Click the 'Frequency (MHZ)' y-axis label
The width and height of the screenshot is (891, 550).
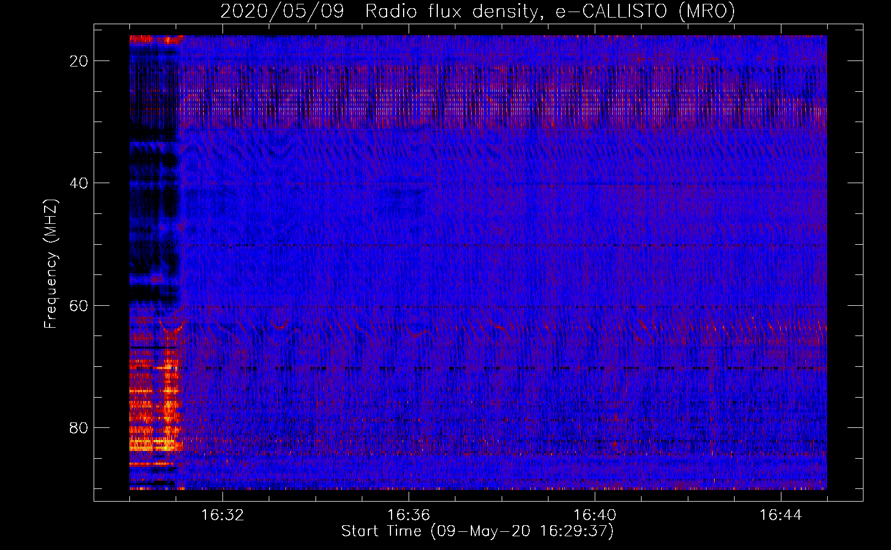click(x=51, y=264)
